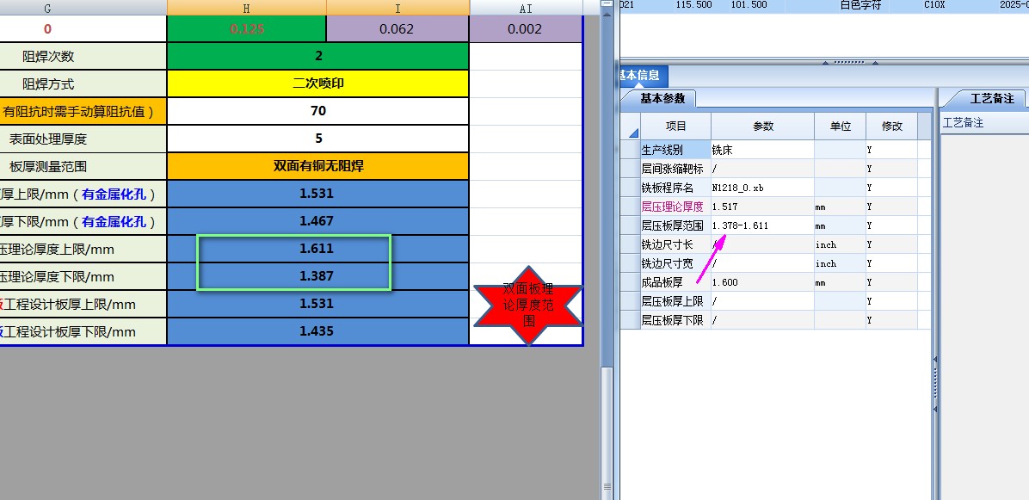Select cell with value 1.387
Viewport: 1029px width, 500px height.
tap(318, 277)
